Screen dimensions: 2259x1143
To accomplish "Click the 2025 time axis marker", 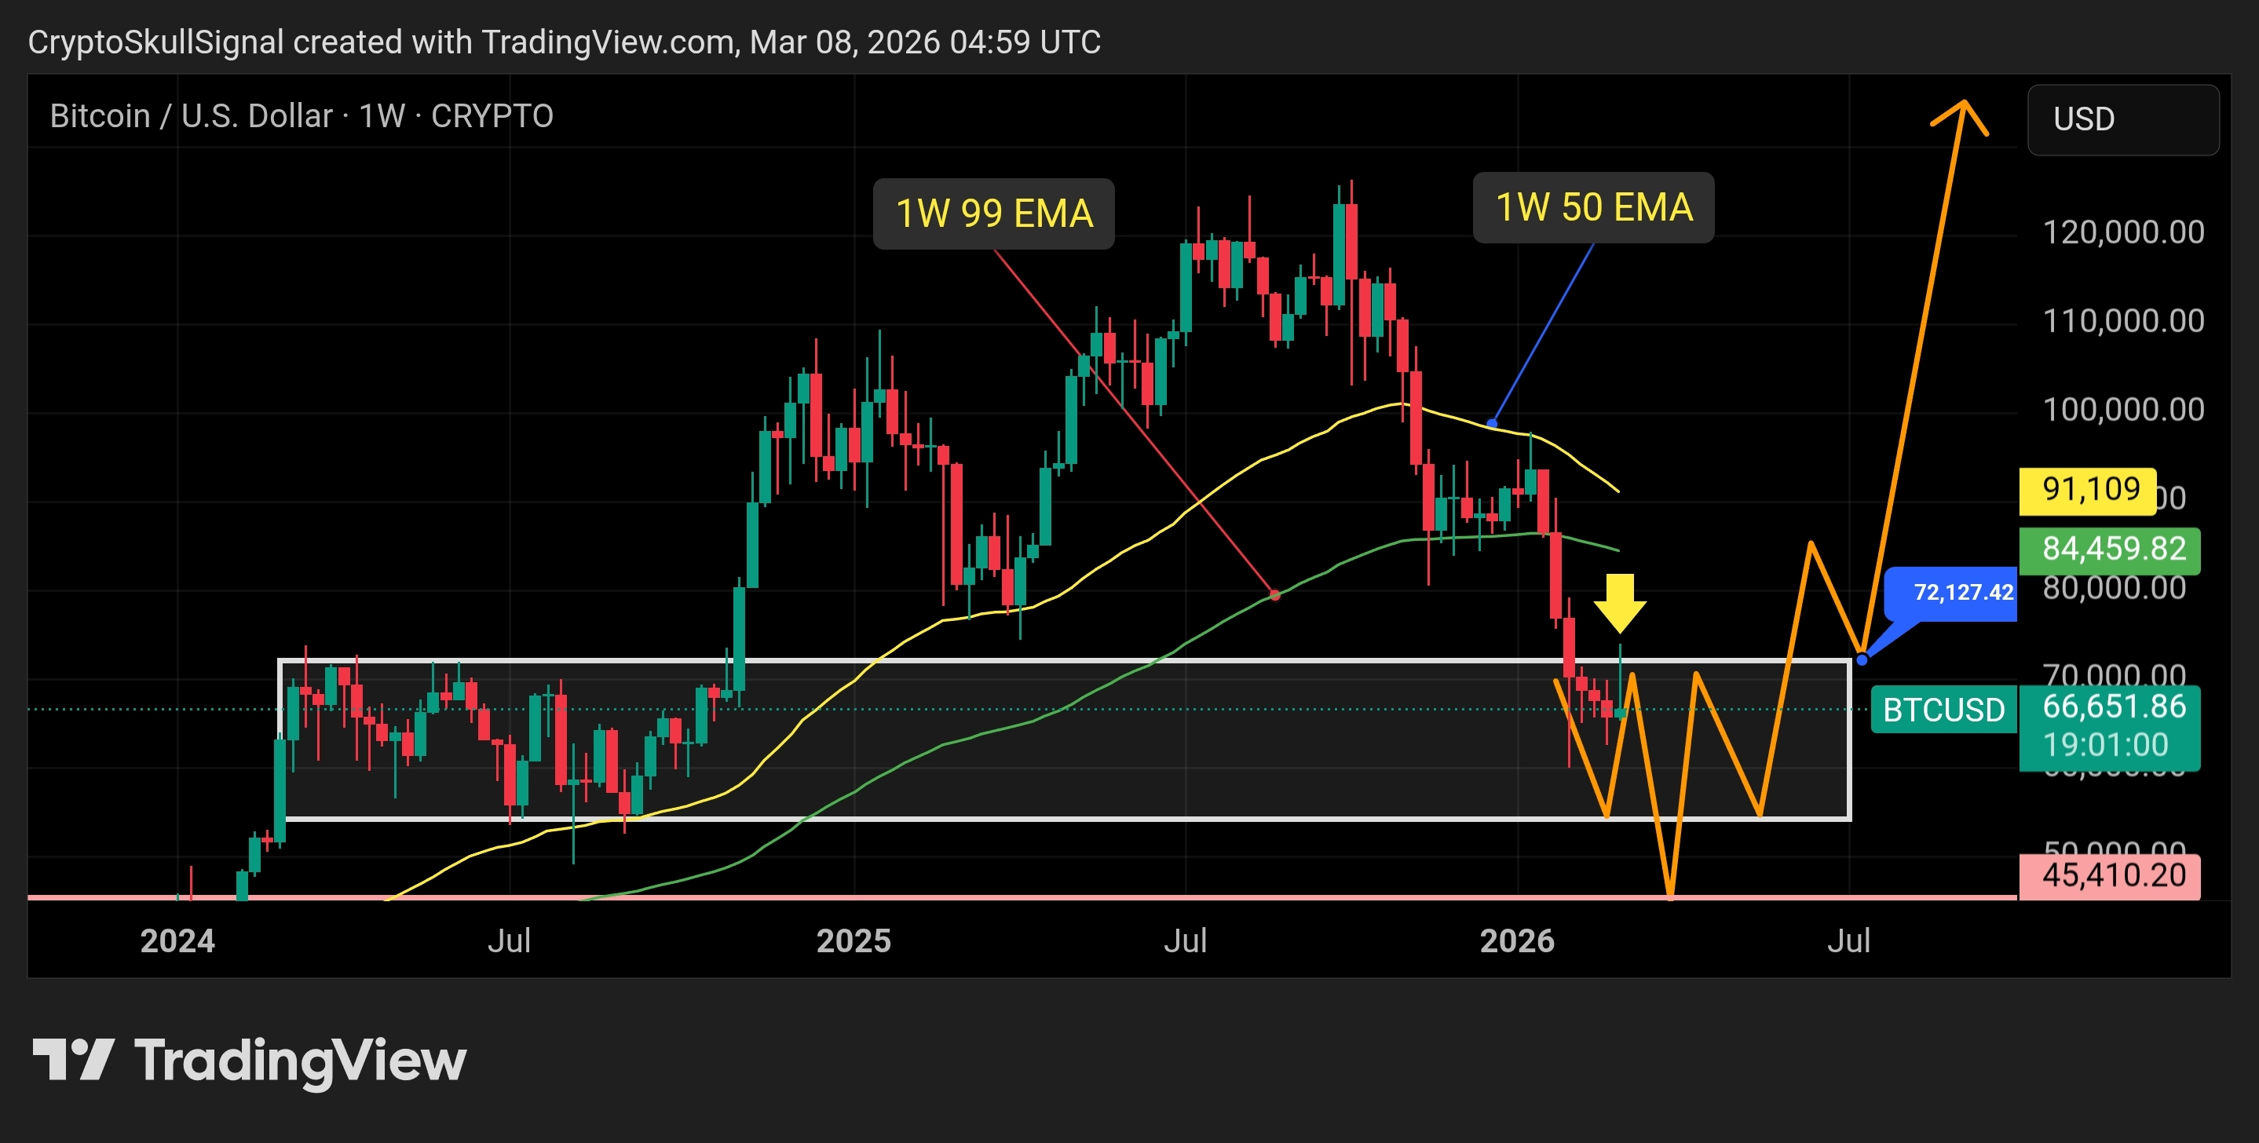I will (x=854, y=940).
